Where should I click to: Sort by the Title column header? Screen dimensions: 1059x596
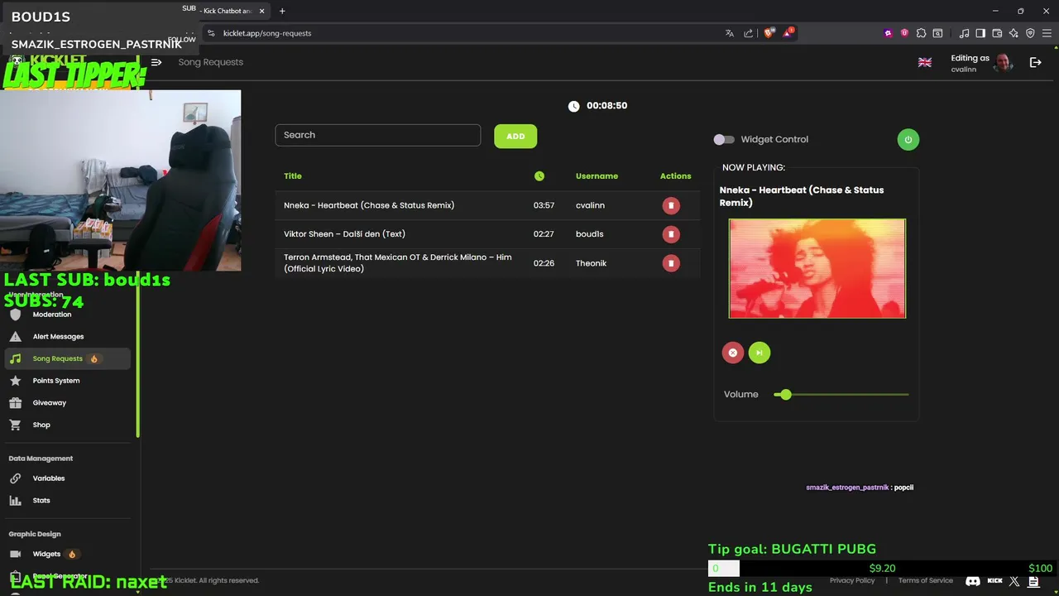click(x=293, y=176)
